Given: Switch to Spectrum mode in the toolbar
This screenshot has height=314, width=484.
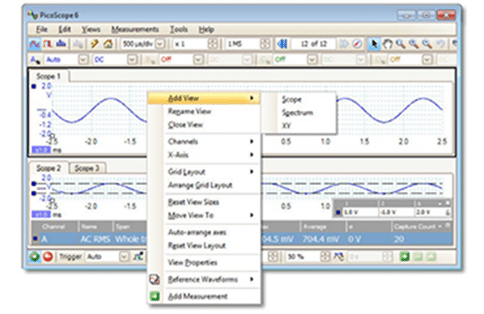Looking at the screenshot, I should pyautogui.click(x=61, y=44).
